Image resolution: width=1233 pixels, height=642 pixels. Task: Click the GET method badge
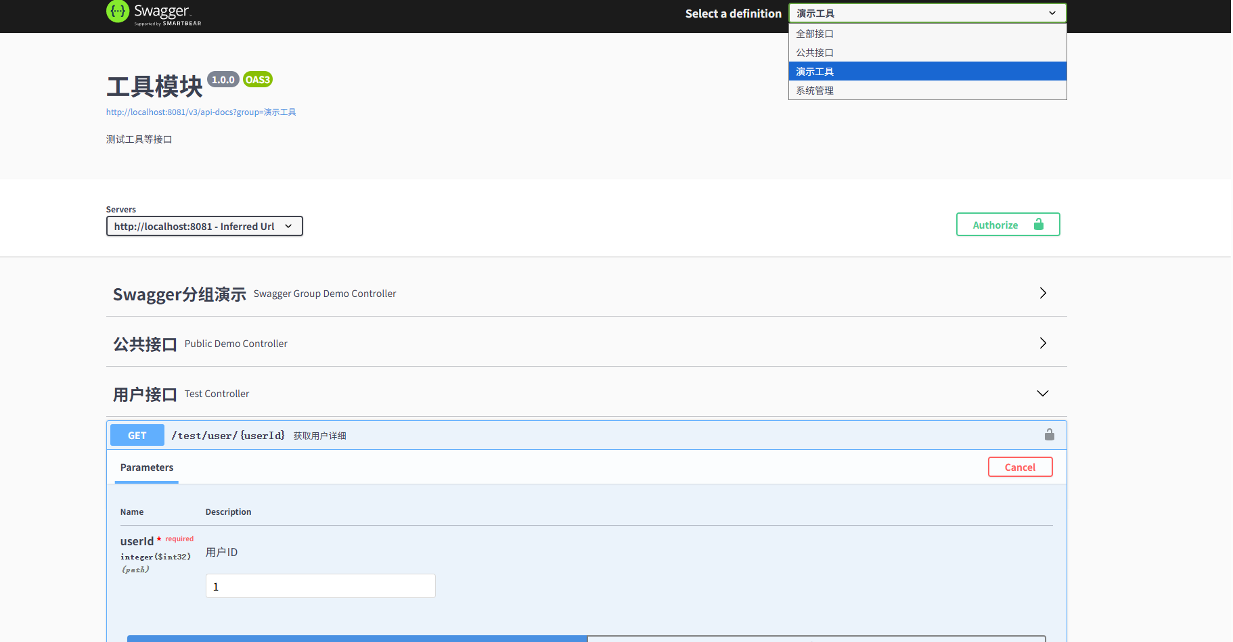click(137, 435)
